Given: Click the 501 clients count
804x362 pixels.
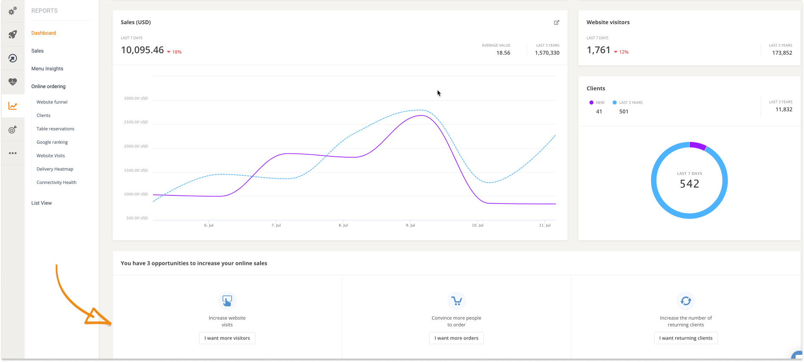Looking at the screenshot, I should 624,112.
